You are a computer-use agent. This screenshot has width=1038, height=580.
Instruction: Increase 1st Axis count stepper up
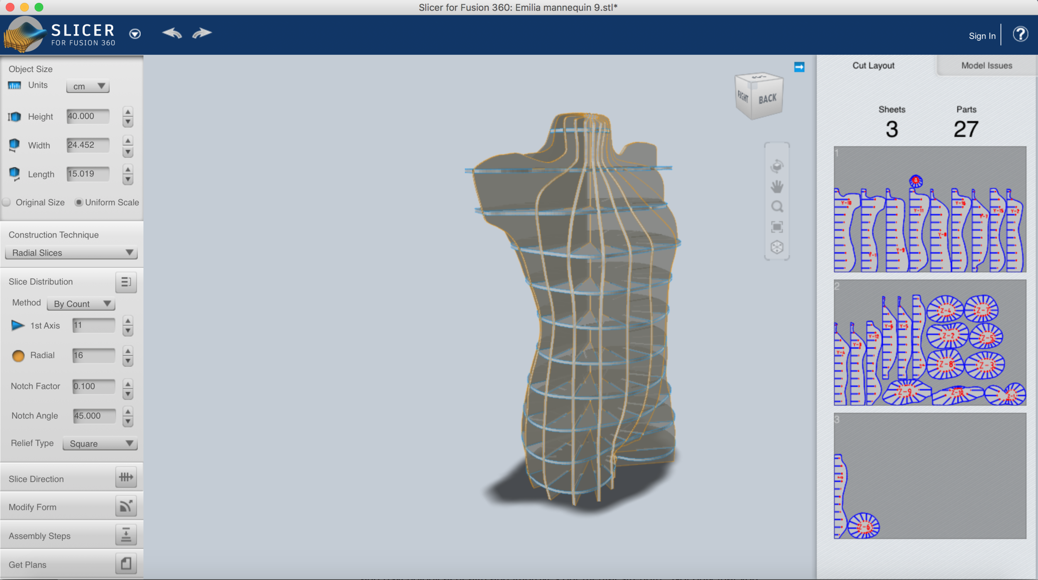[128, 321]
